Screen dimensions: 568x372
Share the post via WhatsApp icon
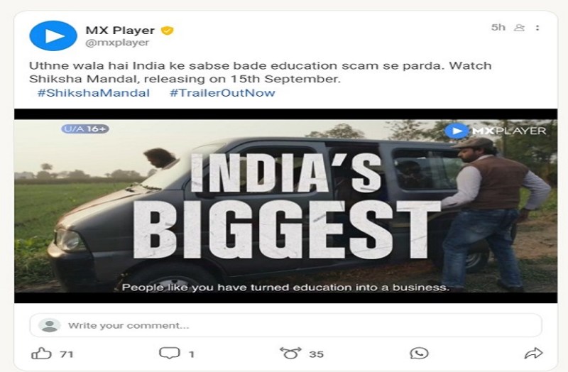(419, 353)
